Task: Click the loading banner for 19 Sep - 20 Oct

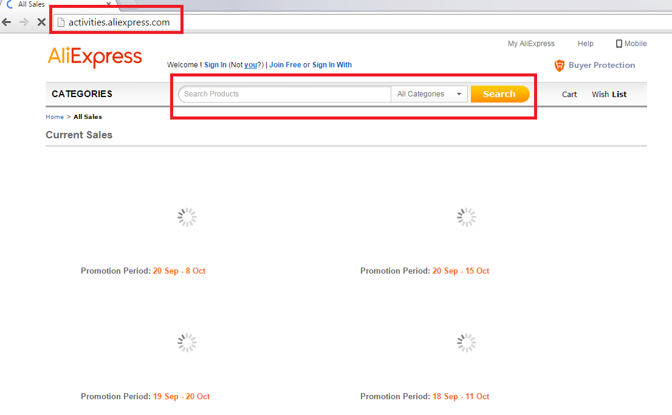Action: pyautogui.click(x=187, y=343)
